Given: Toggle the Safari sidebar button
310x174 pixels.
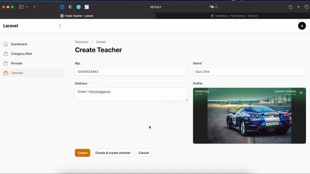Looking at the screenshot, I should [21, 7].
